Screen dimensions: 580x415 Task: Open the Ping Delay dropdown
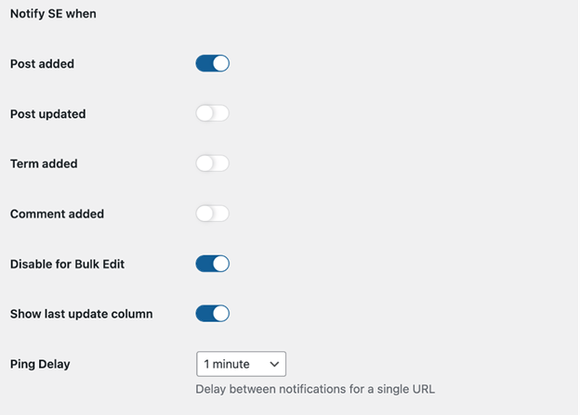241,364
